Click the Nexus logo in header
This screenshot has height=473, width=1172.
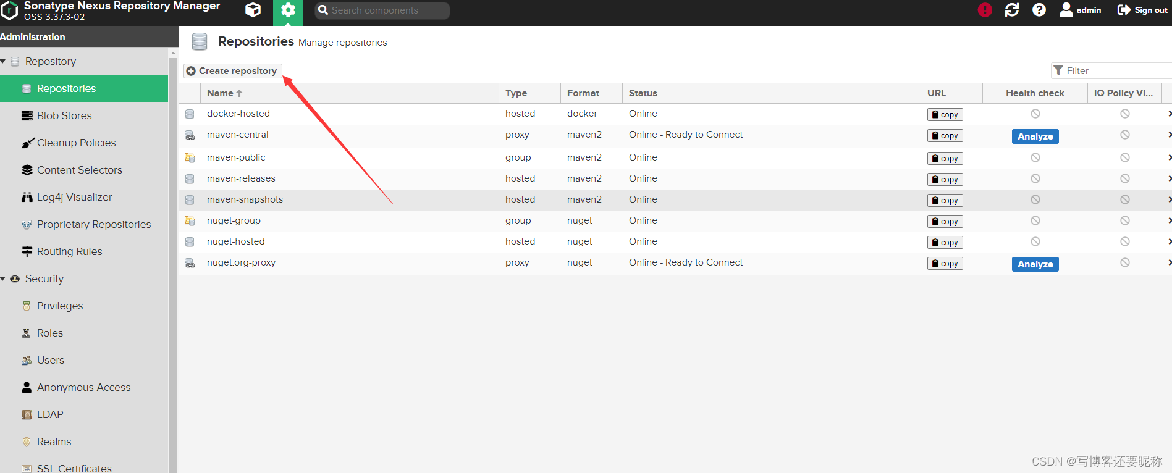pyautogui.click(x=9, y=10)
